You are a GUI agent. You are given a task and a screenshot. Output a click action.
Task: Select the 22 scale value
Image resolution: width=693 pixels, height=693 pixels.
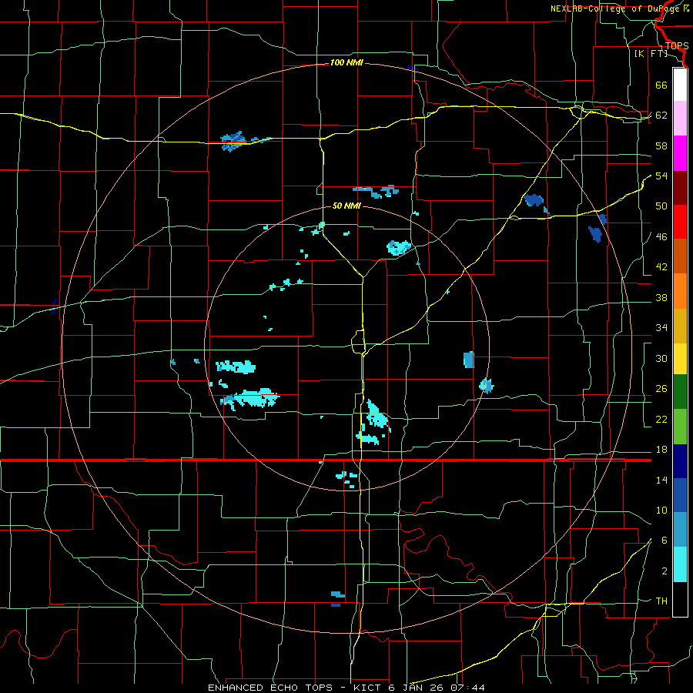[x=661, y=420]
